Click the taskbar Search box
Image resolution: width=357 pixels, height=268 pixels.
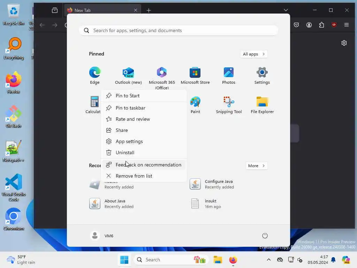171,260
